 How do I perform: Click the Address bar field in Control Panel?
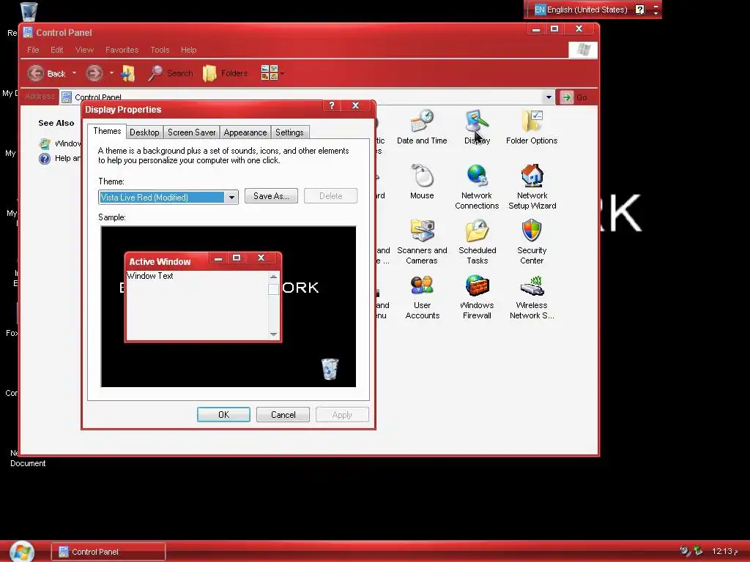coord(306,97)
